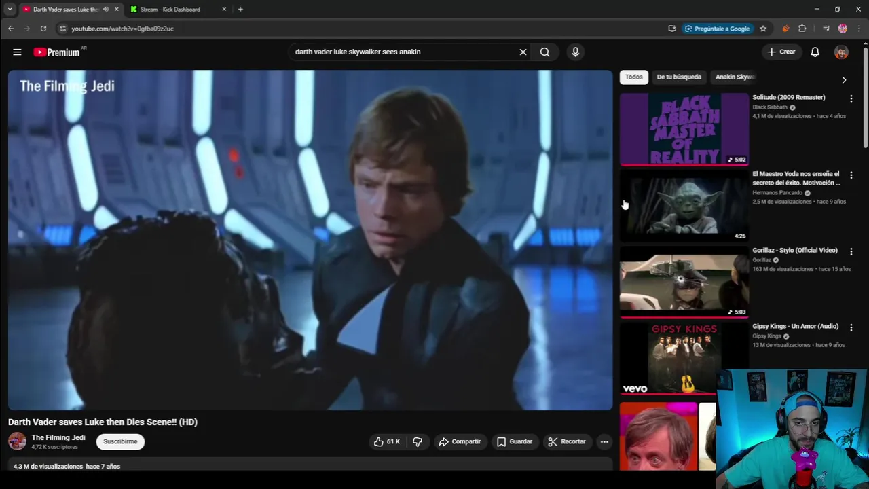Viewport: 869px width, 489px height.
Task: Select the Todos filter chip
Action: [x=633, y=77]
